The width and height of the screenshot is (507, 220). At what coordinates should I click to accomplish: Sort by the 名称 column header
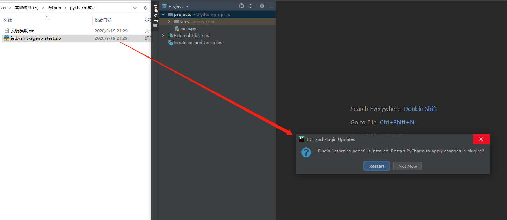8,21
